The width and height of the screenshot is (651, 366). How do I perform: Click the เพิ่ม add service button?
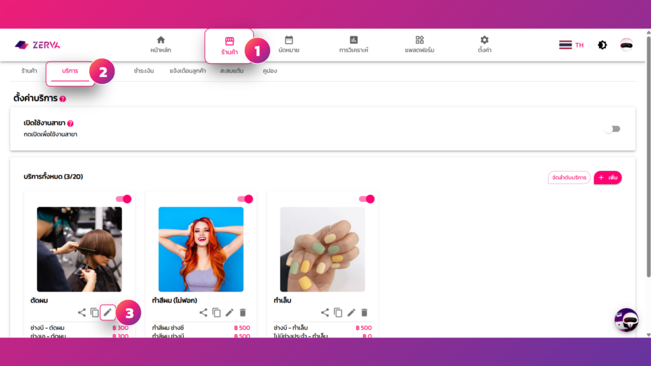click(x=607, y=178)
